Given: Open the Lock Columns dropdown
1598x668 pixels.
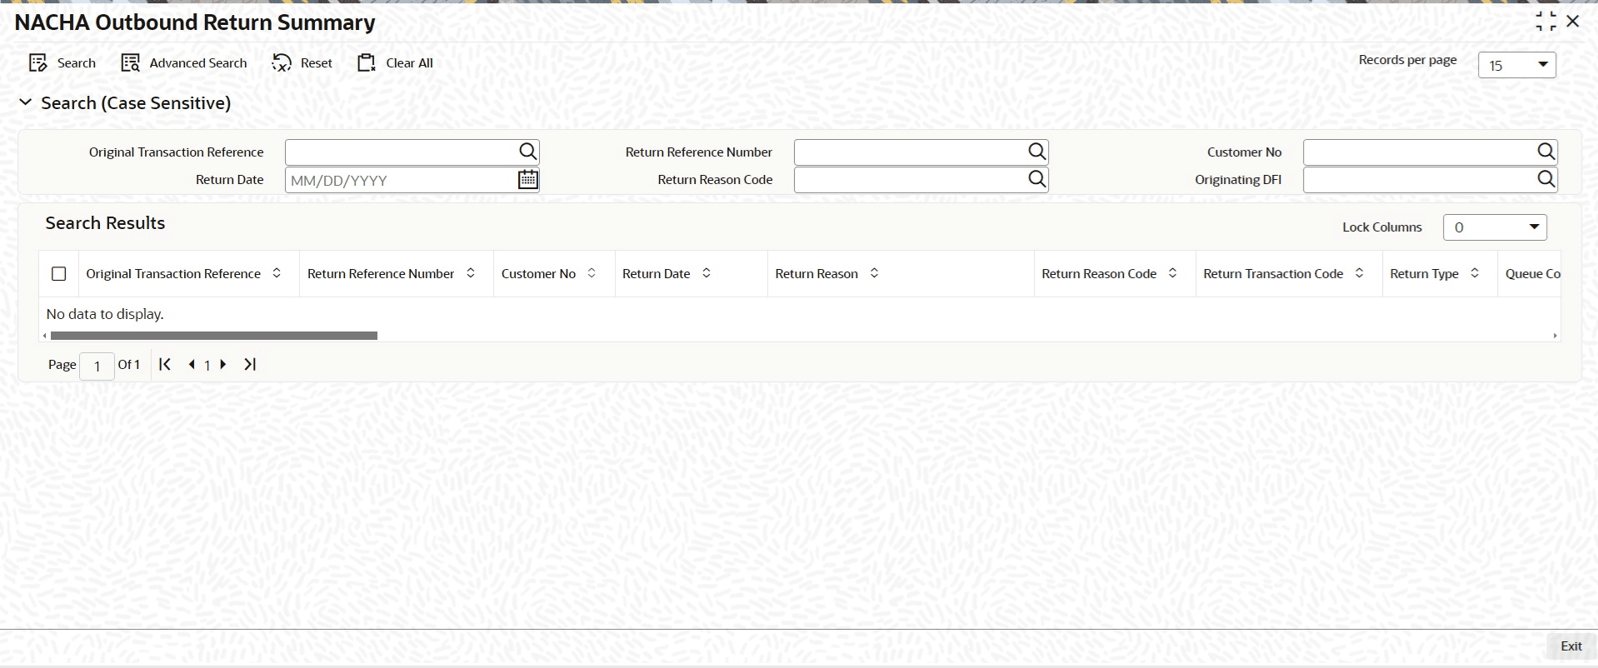Looking at the screenshot, I should click(1495, 227).
